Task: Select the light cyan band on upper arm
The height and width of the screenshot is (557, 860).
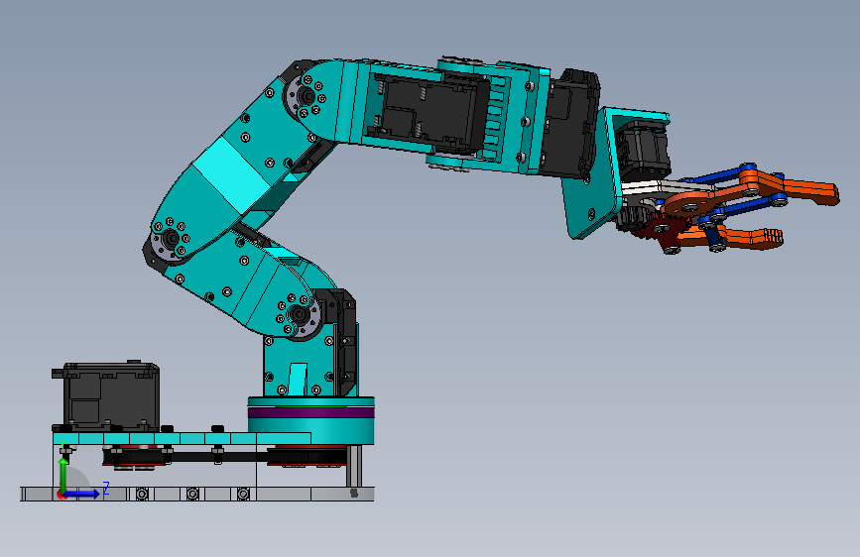Action: pyautogui.click(x=230, y=174)
